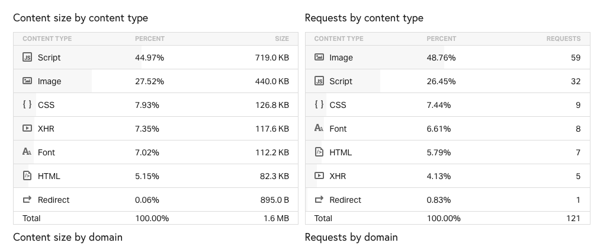Viewport: 597px width, 249px height.
Task: Select the HTML row in requests table
Action: coord(447,152)
